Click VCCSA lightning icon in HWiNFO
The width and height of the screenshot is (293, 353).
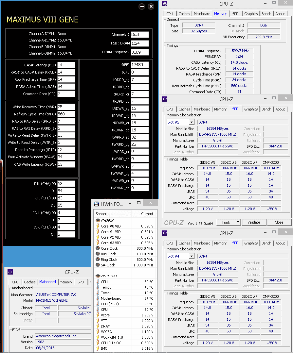click(x=98, y=332)
